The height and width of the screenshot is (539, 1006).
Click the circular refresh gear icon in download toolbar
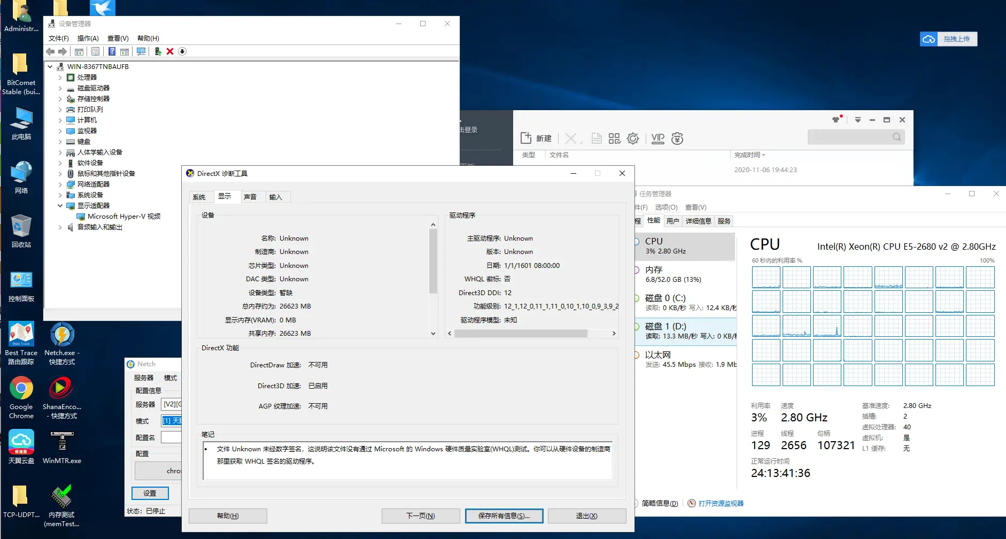click(633, 138)
